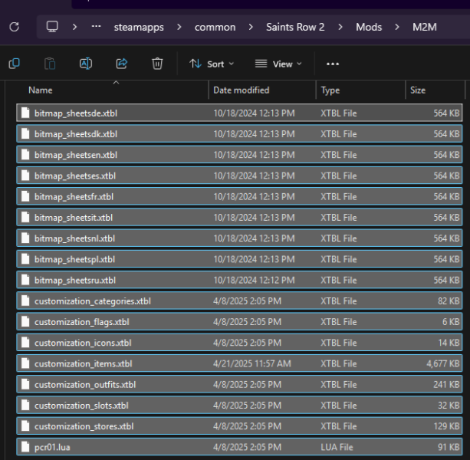
Task: Navigate to Saints Row 2 breadcrumb folder
Action: click(295, 28)
